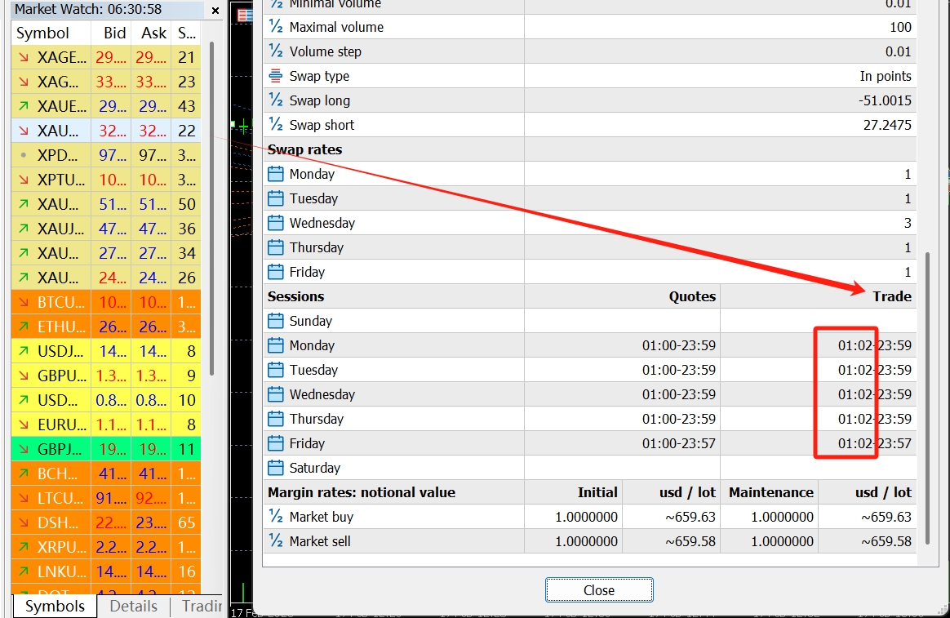Select Friday quotes session 01:00-23:57
Image resolution: width=950 pixels, height=618 pixels.
[678, 443]
